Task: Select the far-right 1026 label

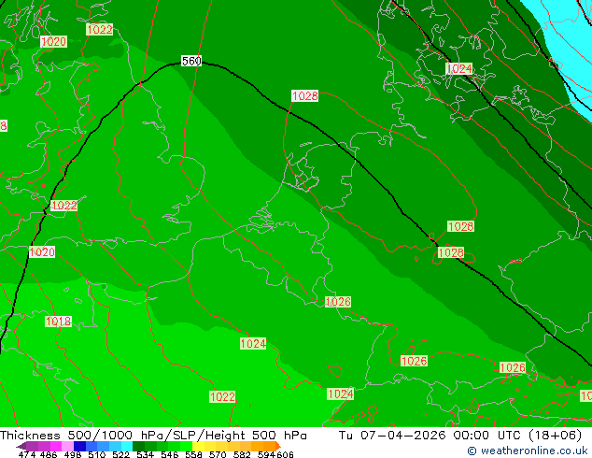Action: click(x=513, y=367)
